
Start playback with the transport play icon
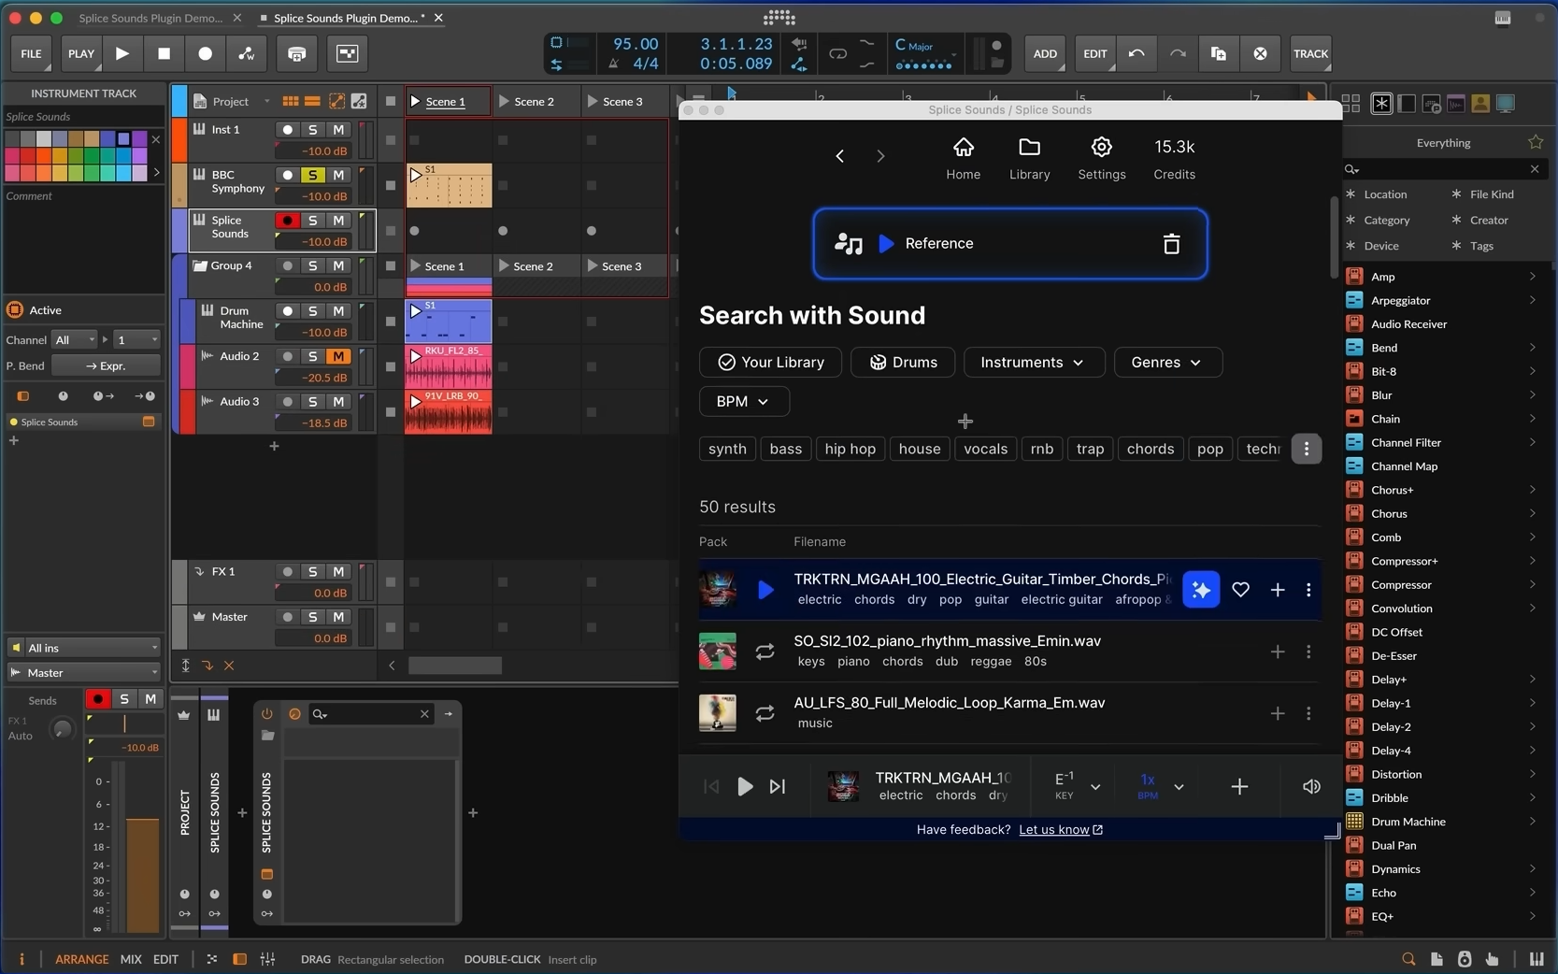click(122, 53)
